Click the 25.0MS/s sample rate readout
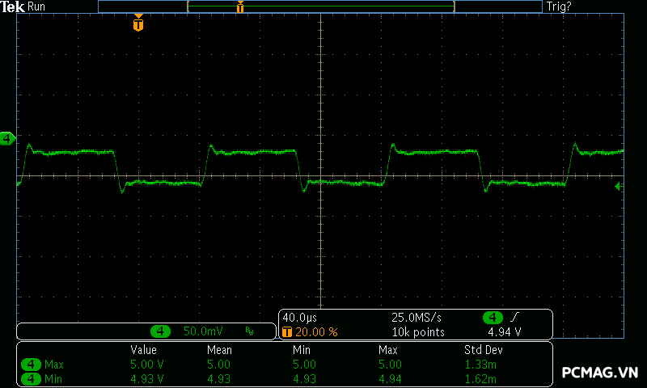 pyautogui.click(x=417, y=318)
